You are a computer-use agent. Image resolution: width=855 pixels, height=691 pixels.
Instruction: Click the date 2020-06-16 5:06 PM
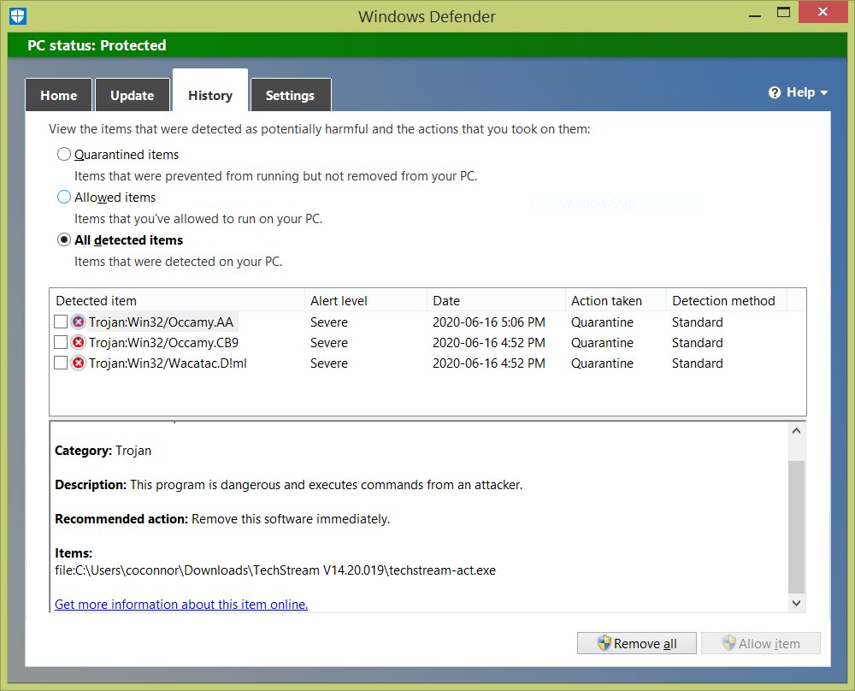[x=488, y=322]
